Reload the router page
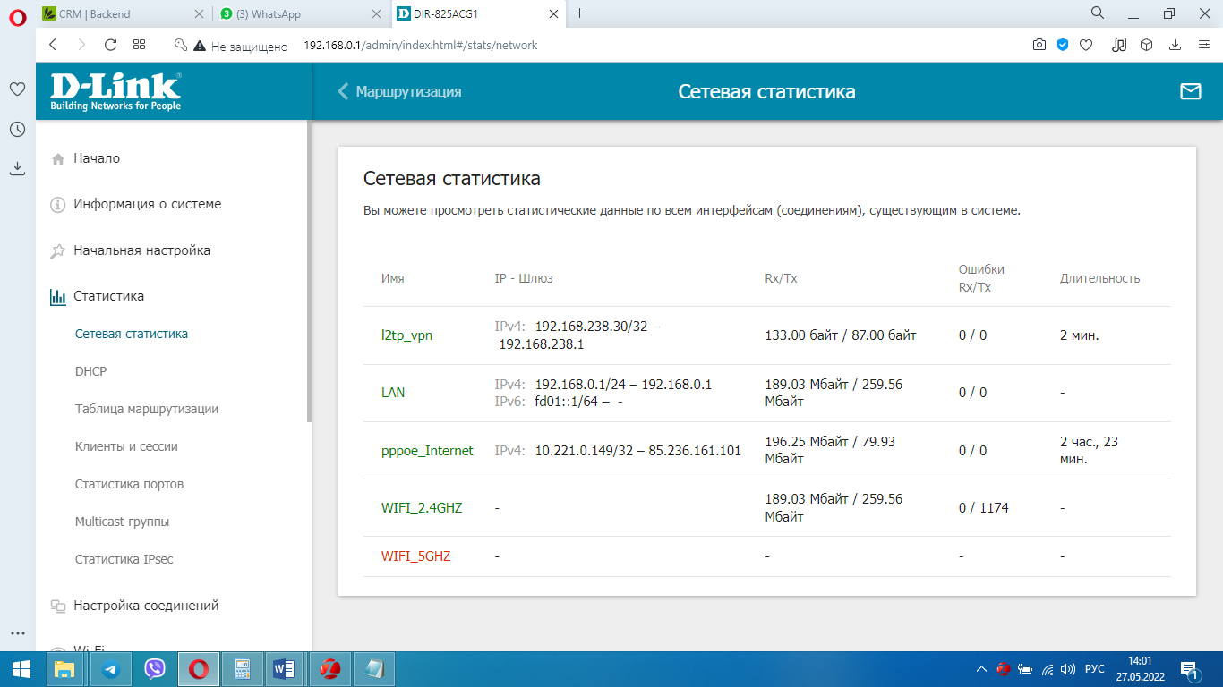Viewport: 1223px width, 687px height. click(x=110, y=45)
